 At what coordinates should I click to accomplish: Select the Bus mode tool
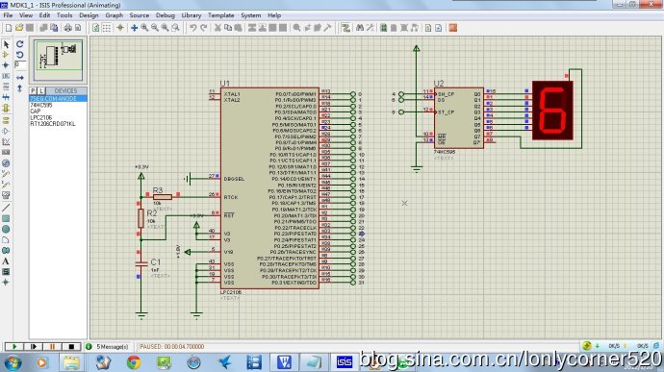point(6,97)
